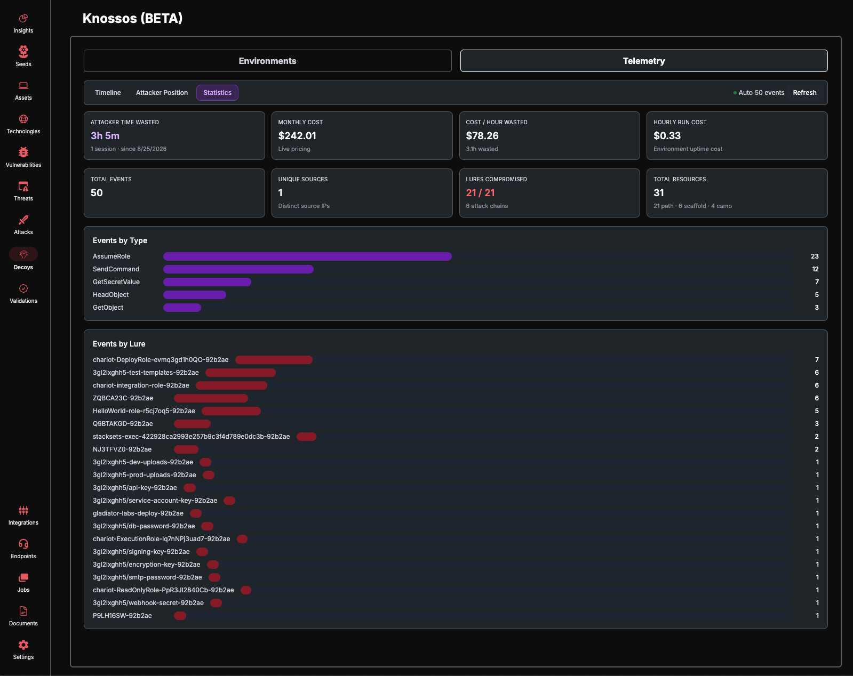853x676 pixels.
Task: Open Endpoints headset icon
Action: click(x=23, y=544)
